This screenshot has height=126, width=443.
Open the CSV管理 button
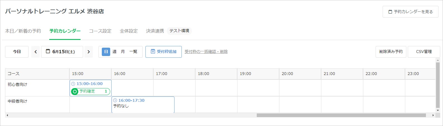pos(424,52)
